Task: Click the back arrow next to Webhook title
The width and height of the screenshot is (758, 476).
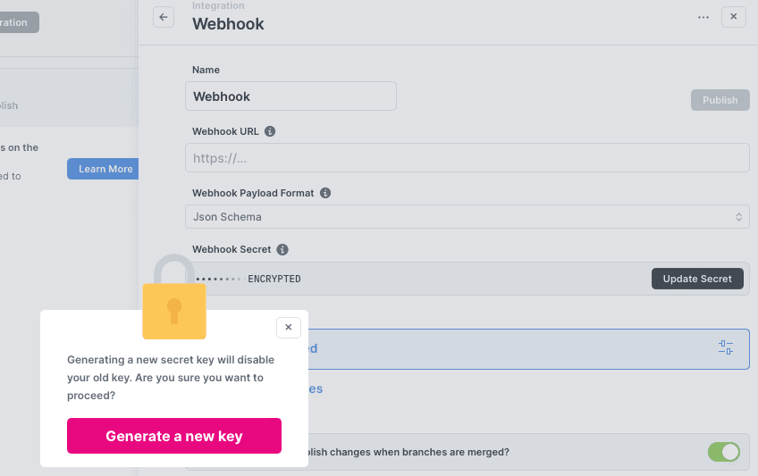Action: pyautogui.click(x=164, y=17)
